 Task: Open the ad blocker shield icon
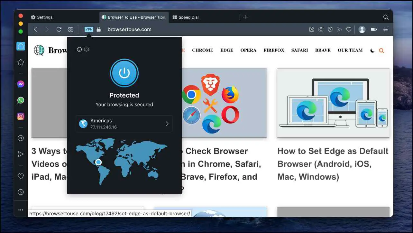point(330,29)
